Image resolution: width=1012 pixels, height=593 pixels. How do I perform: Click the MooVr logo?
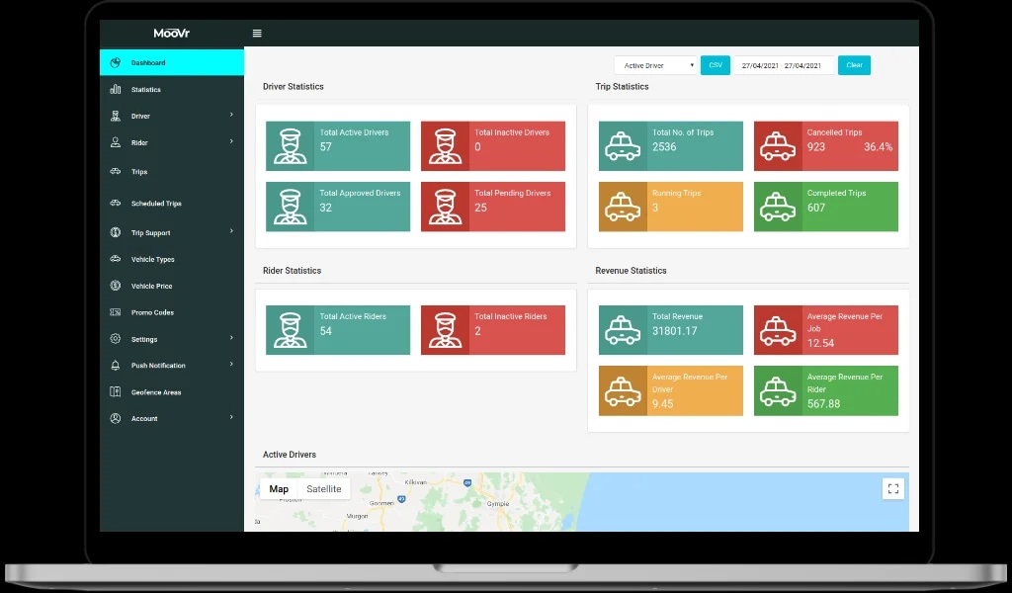pos(172,33)
